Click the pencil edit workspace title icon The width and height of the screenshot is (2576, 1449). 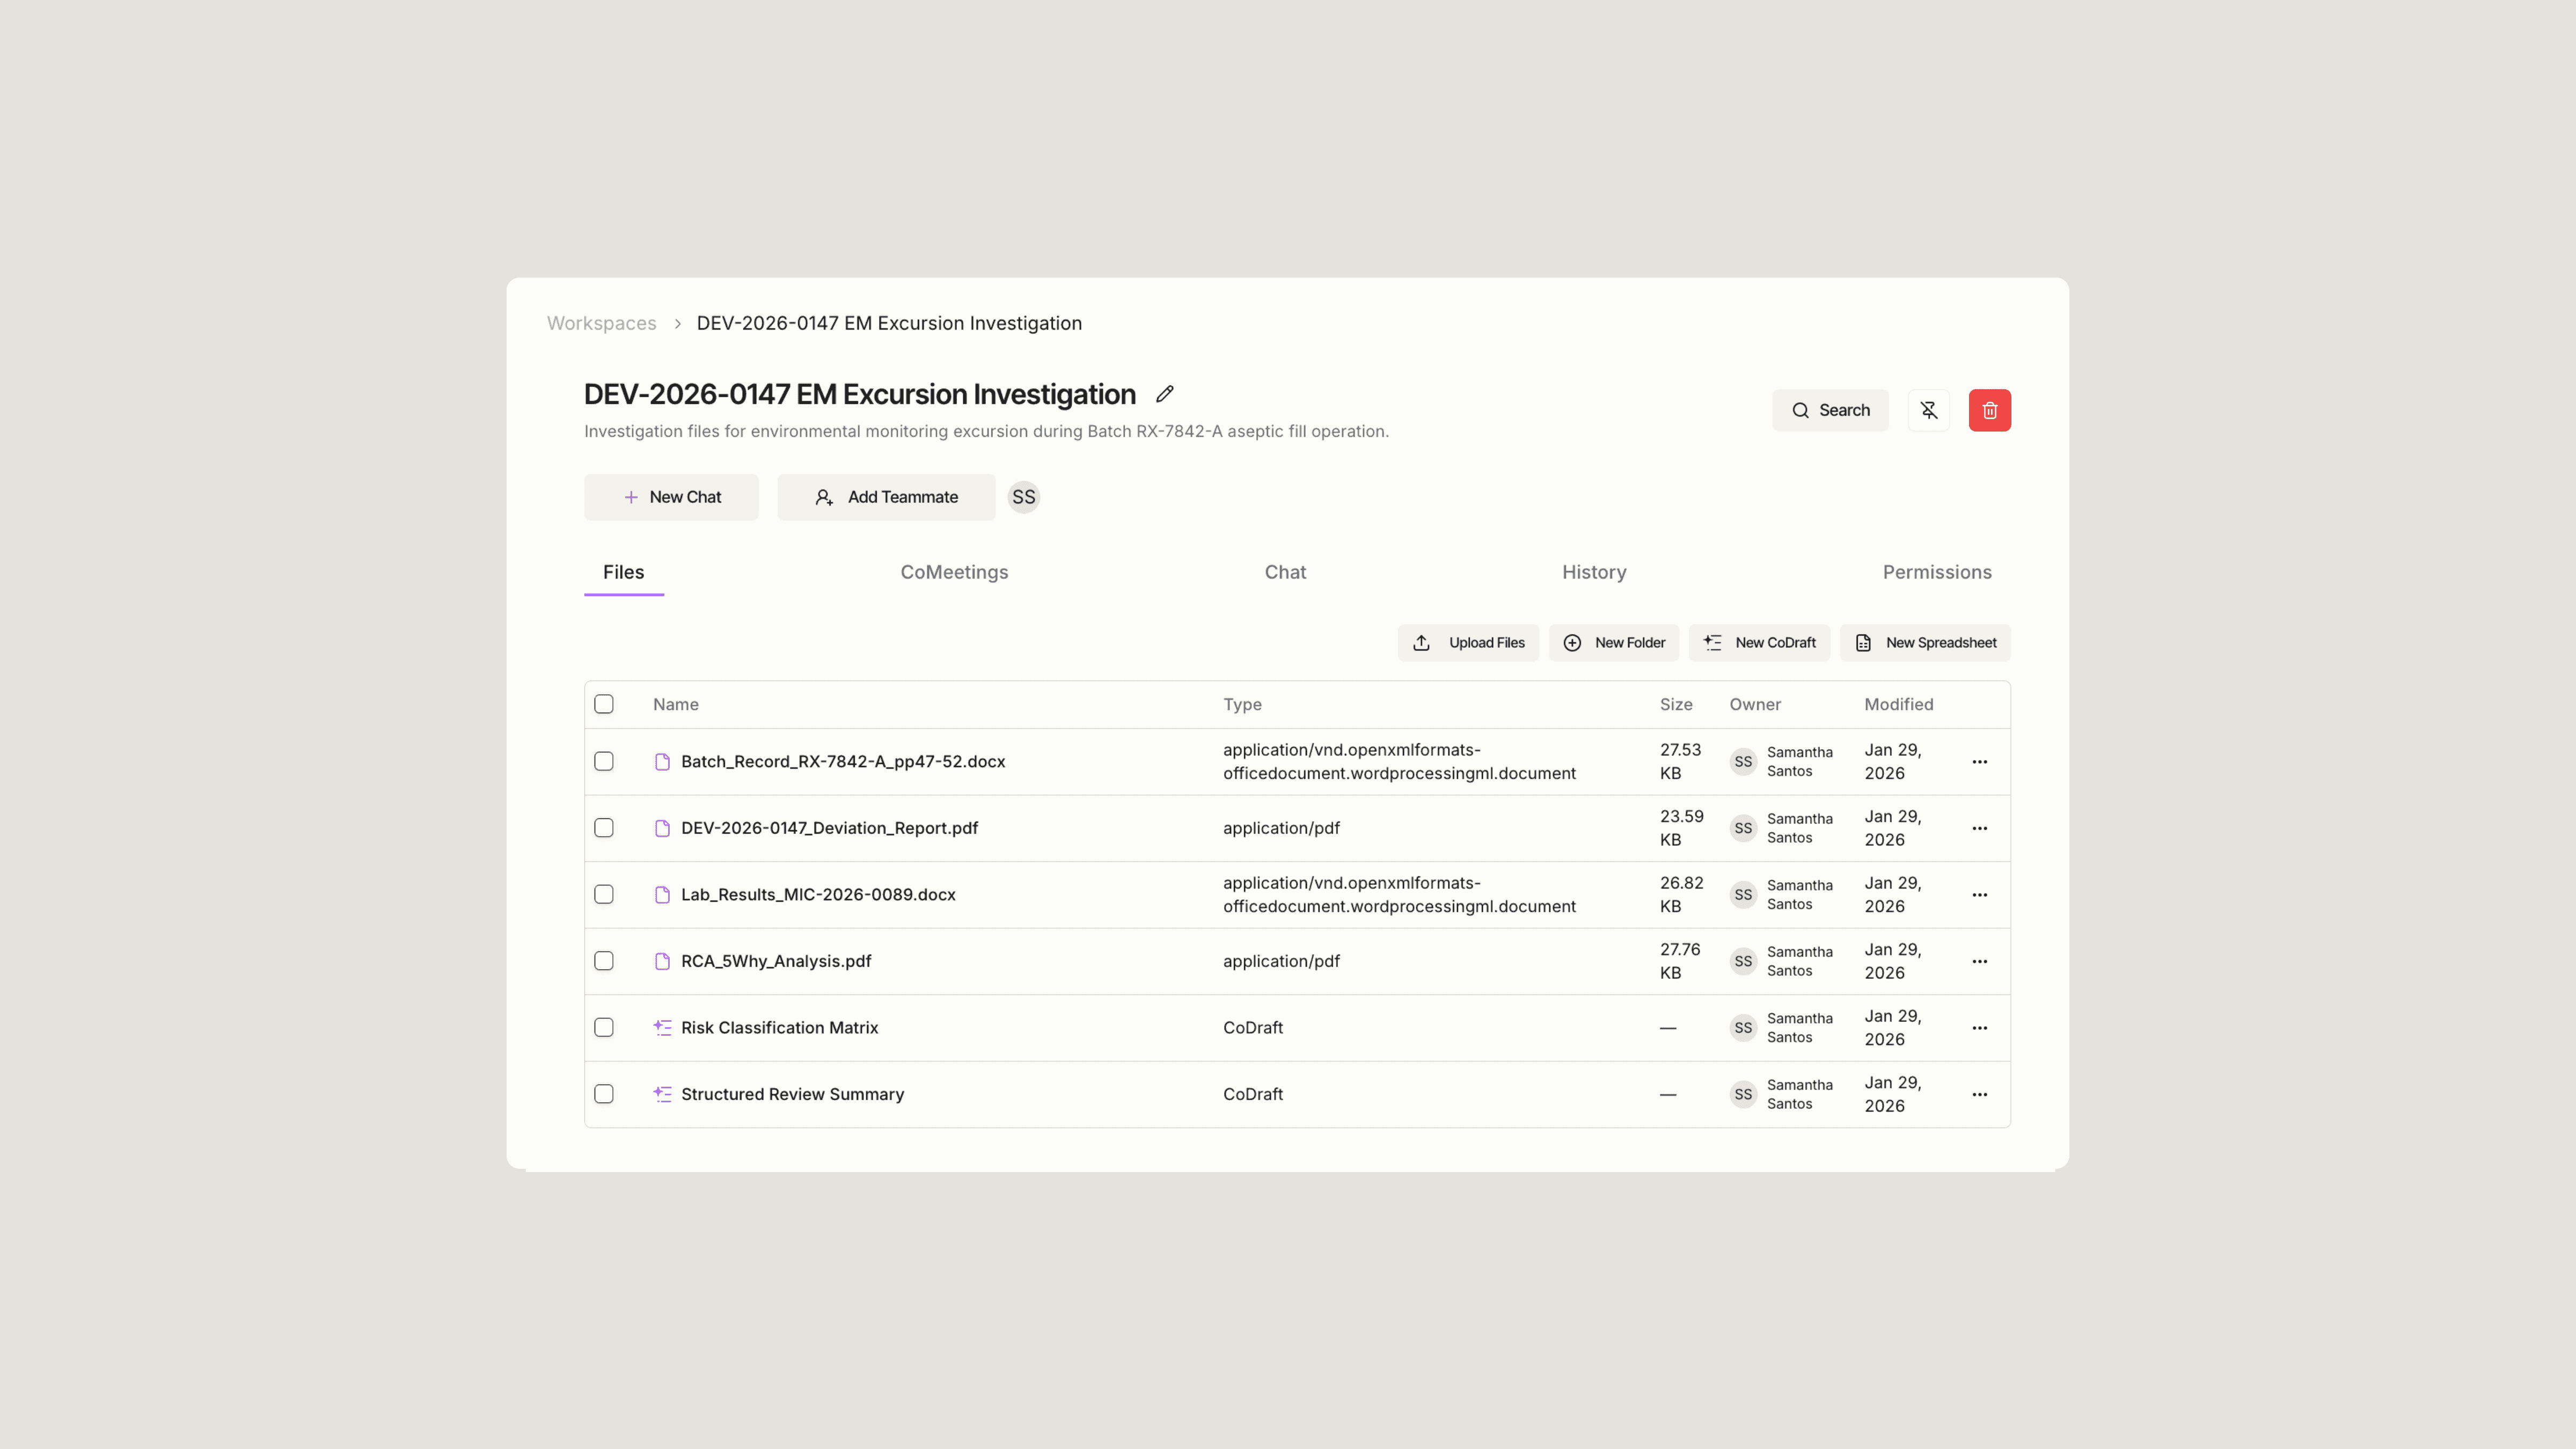pos(1164,394)
